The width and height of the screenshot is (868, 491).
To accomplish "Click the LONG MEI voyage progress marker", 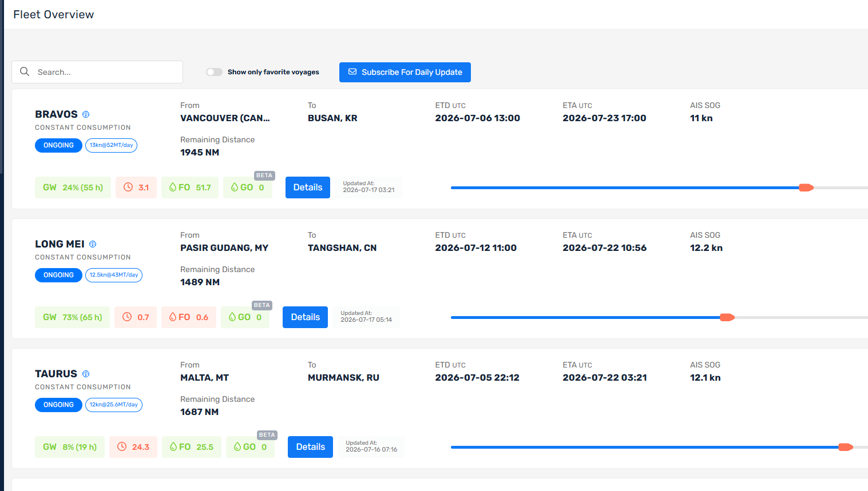I will pos(727,317).
